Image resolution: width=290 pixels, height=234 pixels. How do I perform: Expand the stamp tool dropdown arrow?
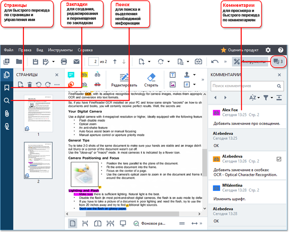click(x=194, y=75)
